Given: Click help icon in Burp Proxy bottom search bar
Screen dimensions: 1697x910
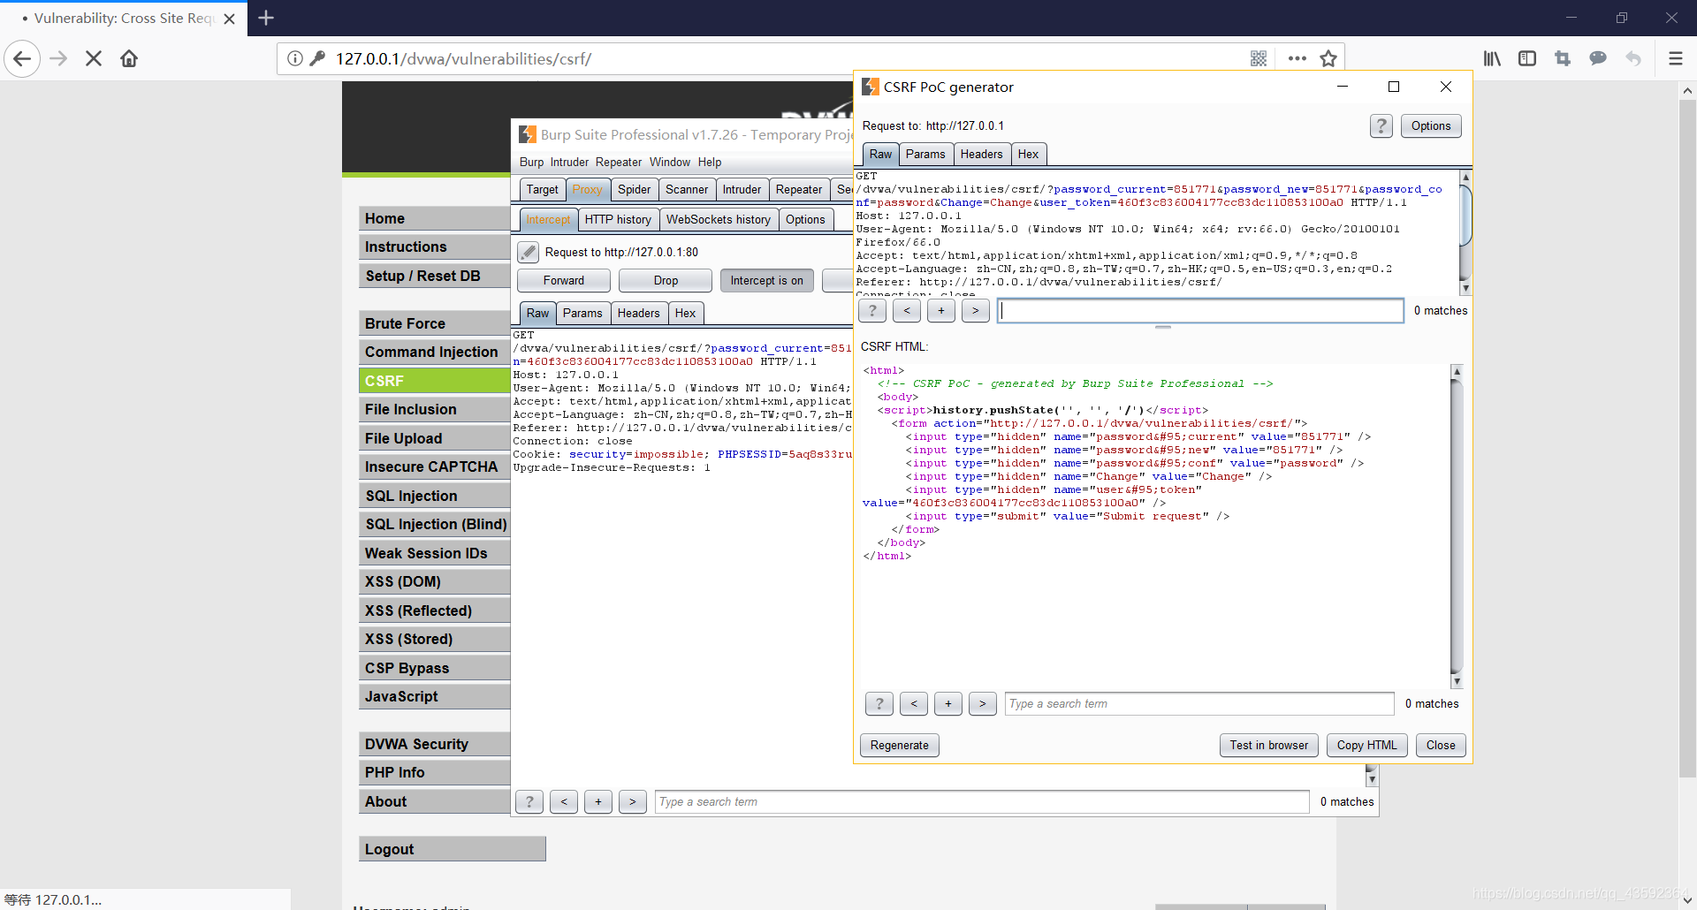Looking at the screenshot, I should 529,802.
